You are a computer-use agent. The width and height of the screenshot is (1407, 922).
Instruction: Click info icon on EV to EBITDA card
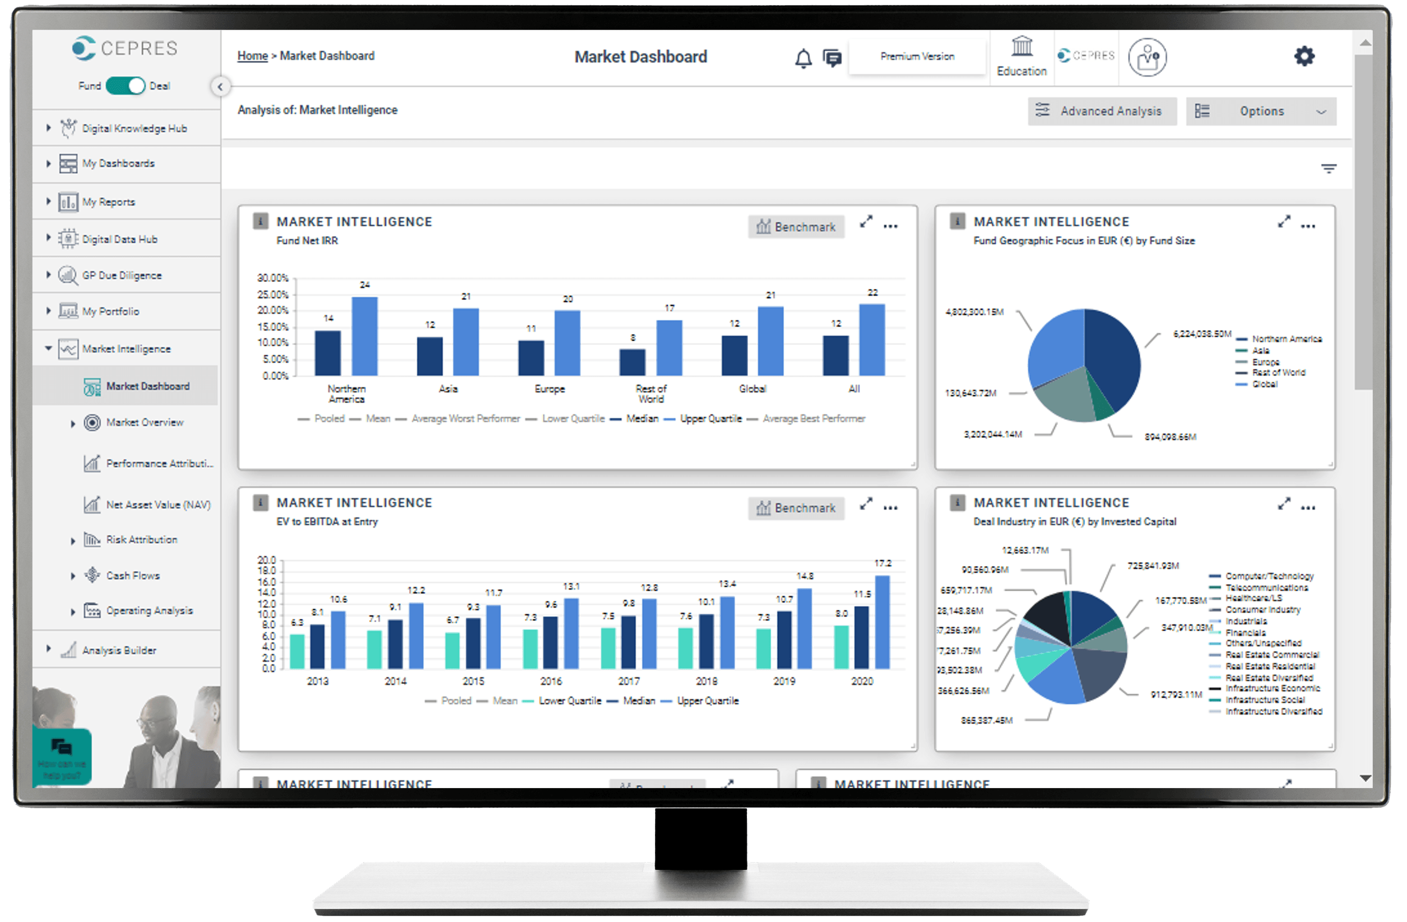click(x=261, y=503)
